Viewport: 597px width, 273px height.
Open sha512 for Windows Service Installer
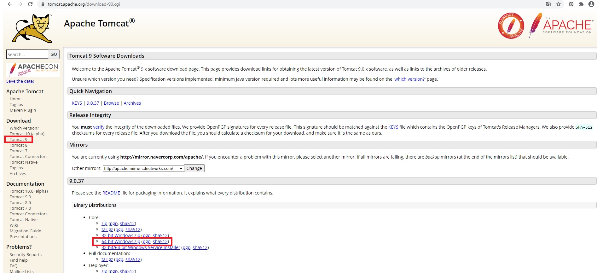click(200, 247)
